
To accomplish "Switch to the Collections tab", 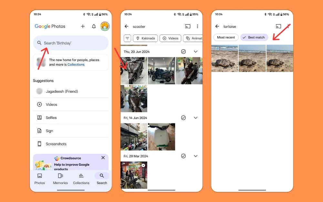I will pyautogui.click(x=81, y=179).
